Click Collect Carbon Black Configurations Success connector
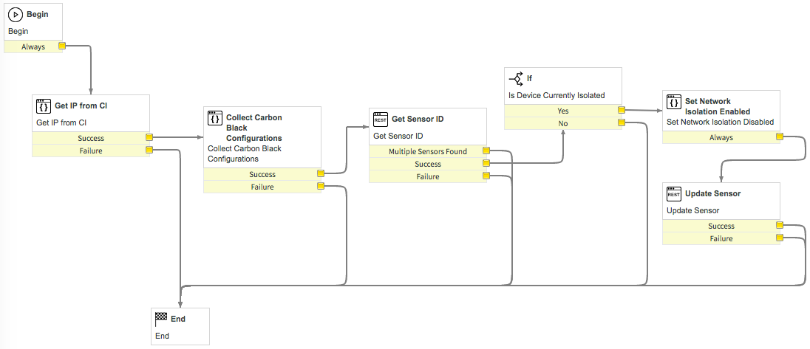The width and height of the screenshot is (810, 349). (x=320, y=173)
